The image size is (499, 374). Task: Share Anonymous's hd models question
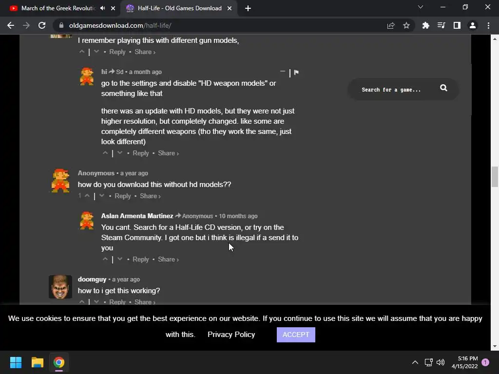click(150, 196)
